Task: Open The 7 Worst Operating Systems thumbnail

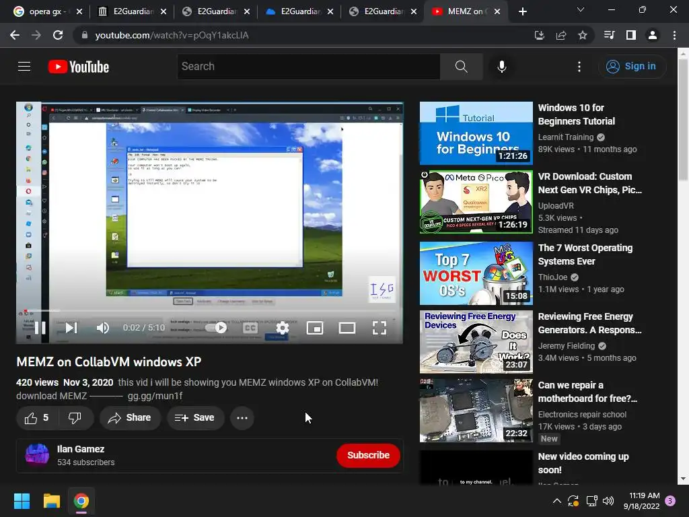Action: click(x=476, y=273)
